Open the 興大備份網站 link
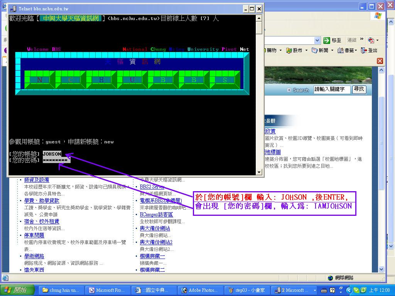 (155, 228)
